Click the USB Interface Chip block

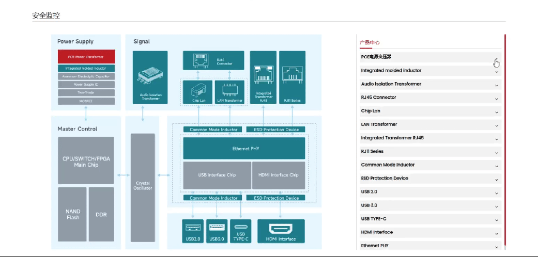click(217, 175)
